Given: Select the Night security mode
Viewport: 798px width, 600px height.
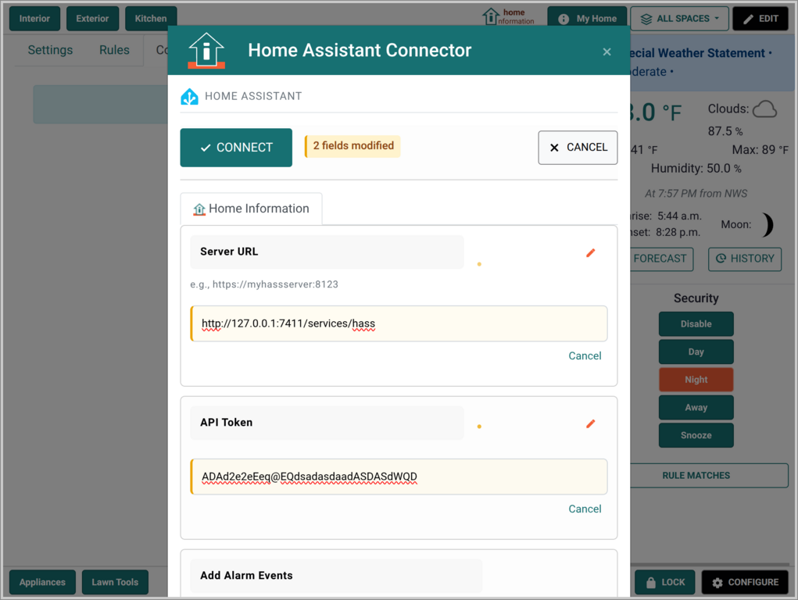Looking at the screenshot, I should click(x=696, y=380).
